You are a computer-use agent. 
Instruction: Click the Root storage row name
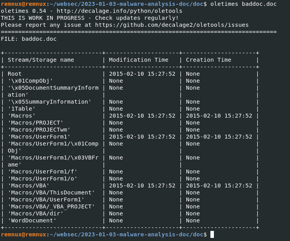(15, 74)
